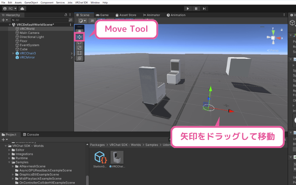Screen dimensions: 296x185
Task: Collapse the VRChat SDK - Worlds folder
Action: click(x=6, y=146)
